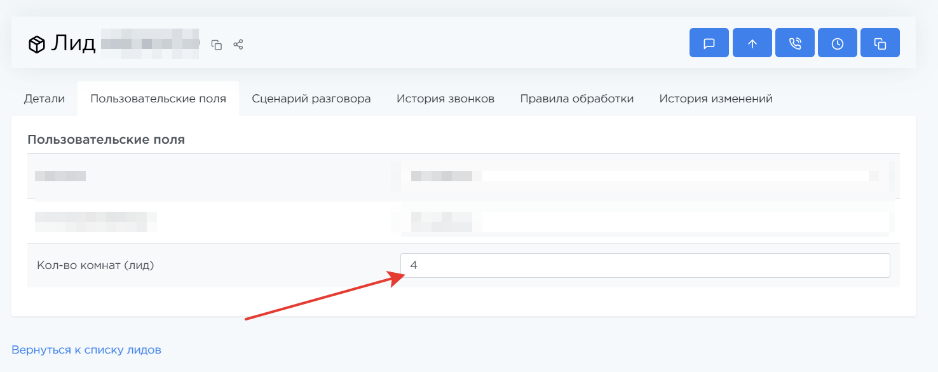This screenshot has width=938, height=372.
Task: Click the Кол-во комнат input field
Action: pos(644,265)
